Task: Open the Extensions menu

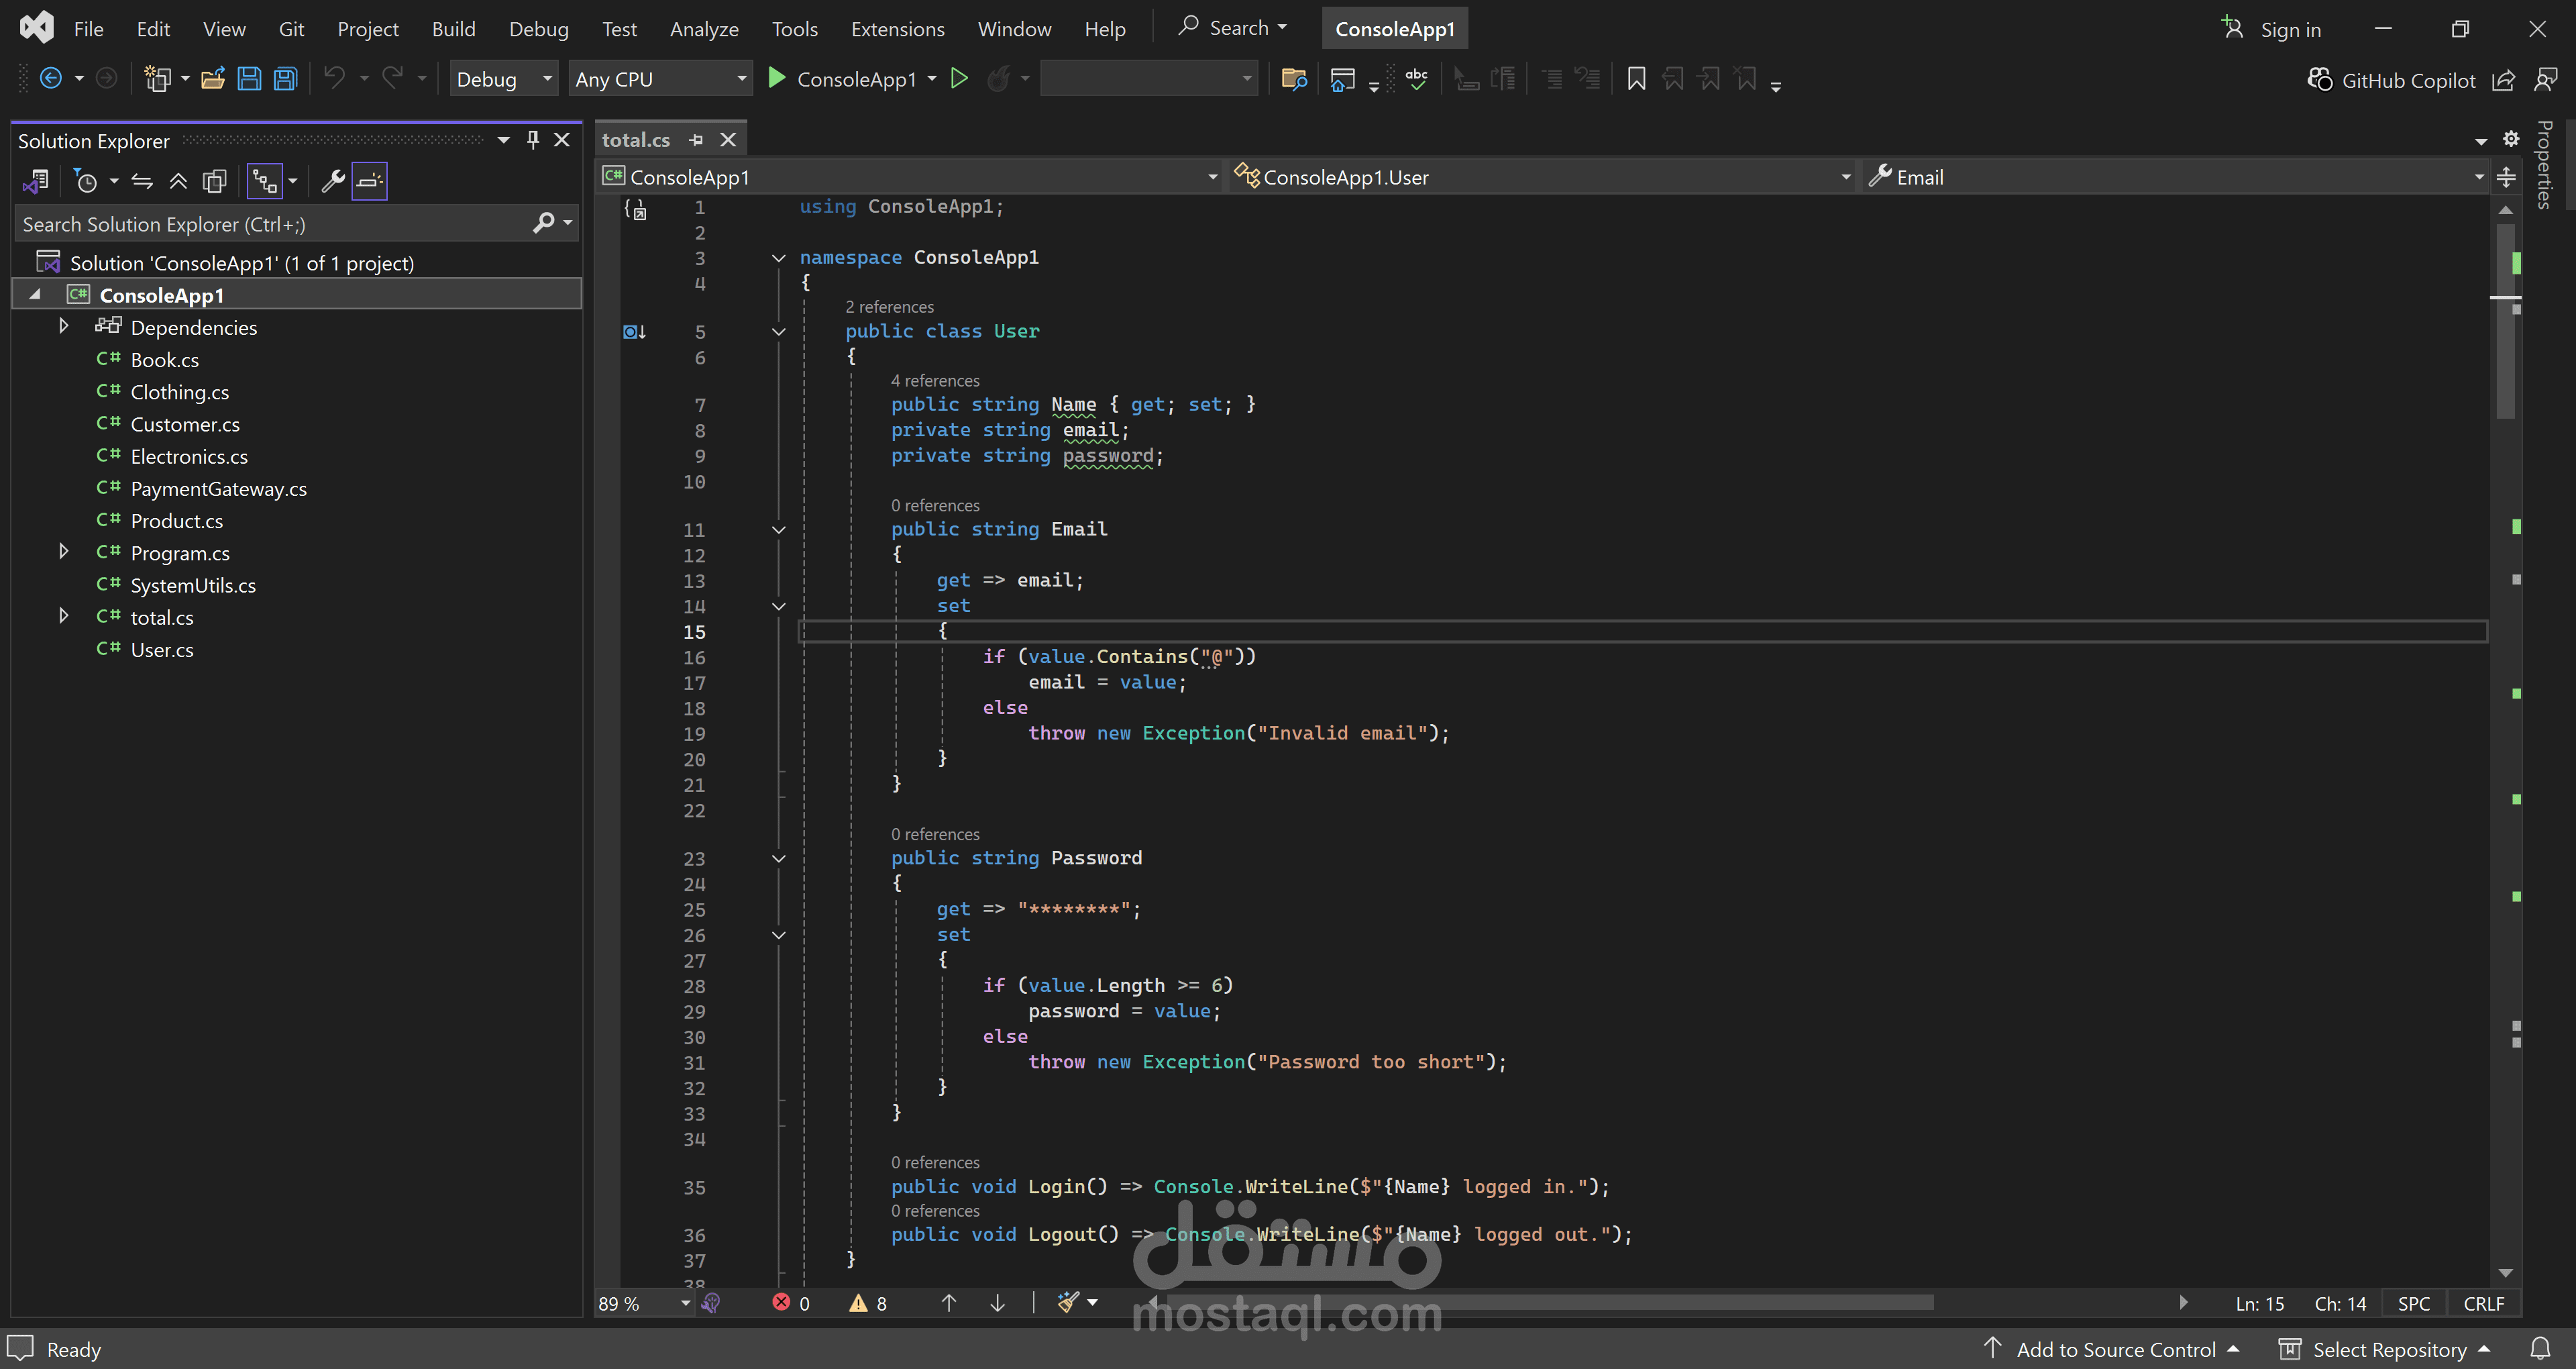Action: pos(897,28)
